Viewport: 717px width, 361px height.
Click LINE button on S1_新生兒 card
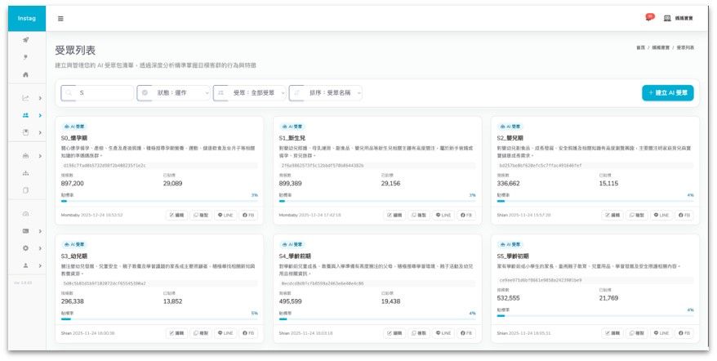point(443,215)
